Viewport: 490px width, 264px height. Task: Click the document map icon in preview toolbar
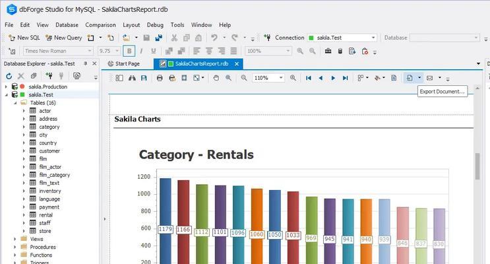point(119,78)
